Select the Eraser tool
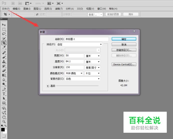Viewport: 173px width, 139px height. coord(4,71)
